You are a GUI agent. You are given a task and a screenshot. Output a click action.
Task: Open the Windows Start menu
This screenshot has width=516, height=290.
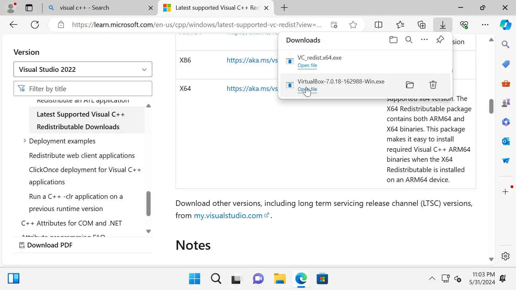click(x=194, y=279)
